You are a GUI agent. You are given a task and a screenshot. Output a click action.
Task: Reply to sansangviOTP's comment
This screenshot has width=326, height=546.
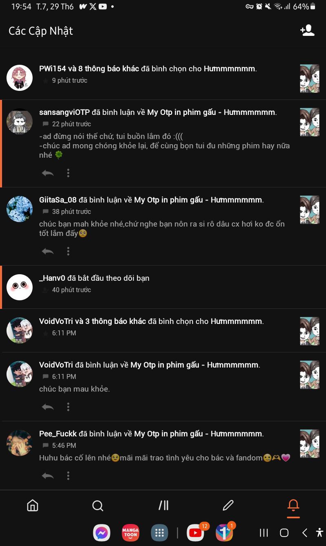coord(48,173)
